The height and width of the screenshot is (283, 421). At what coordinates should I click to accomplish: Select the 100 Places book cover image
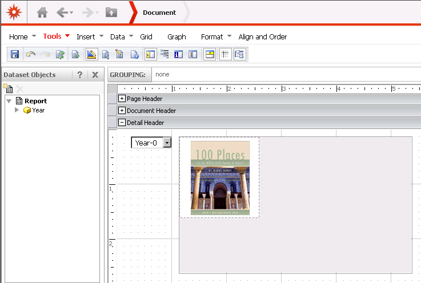pos(220,178)
